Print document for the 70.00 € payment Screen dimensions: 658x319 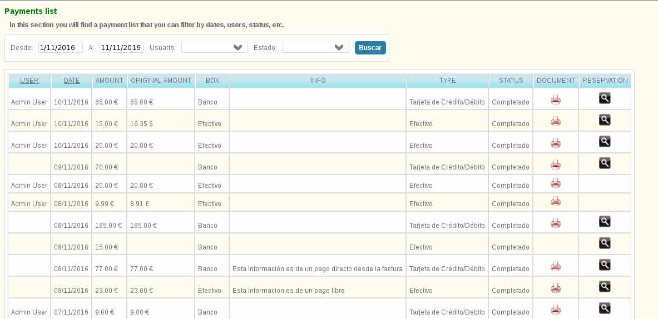pyautogui.click(x=556, y=165)
